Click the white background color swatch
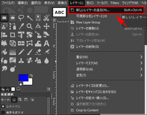Image resolution: width=147 pixels, height=115 pixels. click(x=30, y=82)
